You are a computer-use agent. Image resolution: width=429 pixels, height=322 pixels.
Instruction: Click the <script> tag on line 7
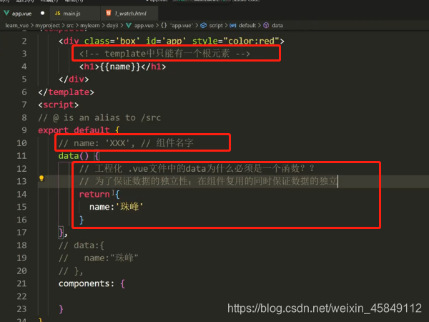[x=59, y=105]
